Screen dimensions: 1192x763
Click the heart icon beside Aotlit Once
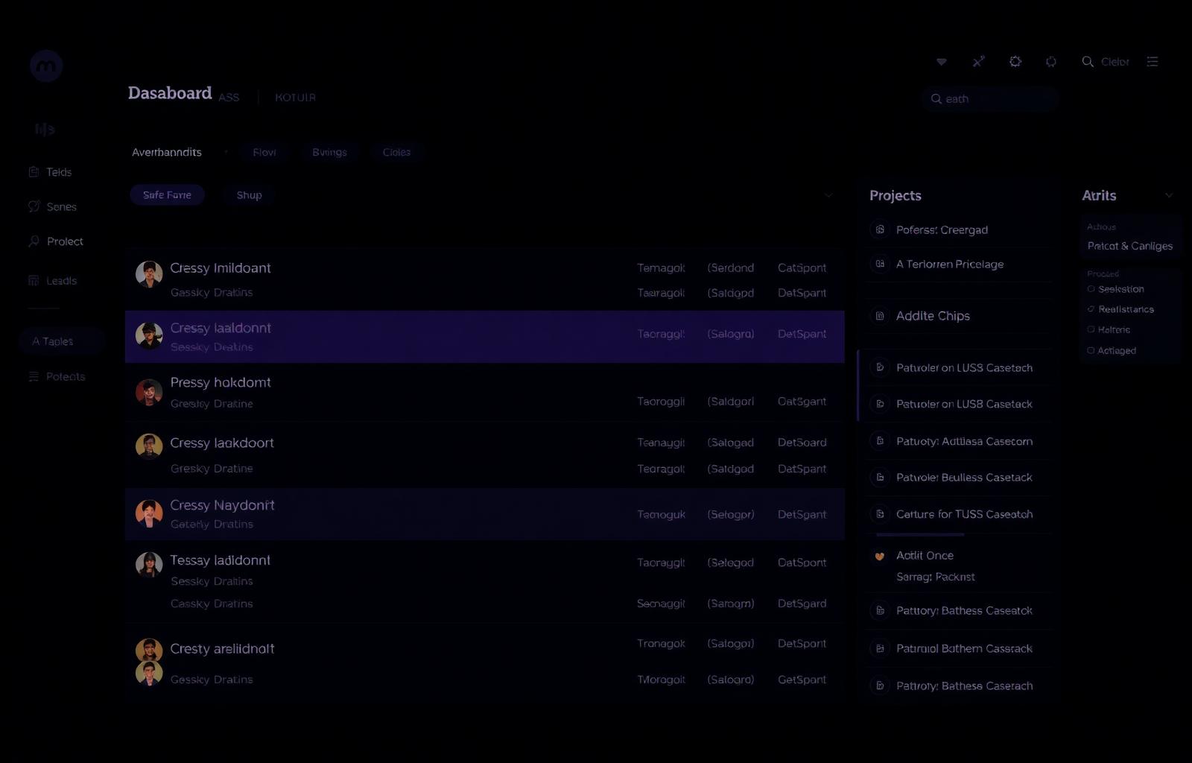[x=880, y=556]
